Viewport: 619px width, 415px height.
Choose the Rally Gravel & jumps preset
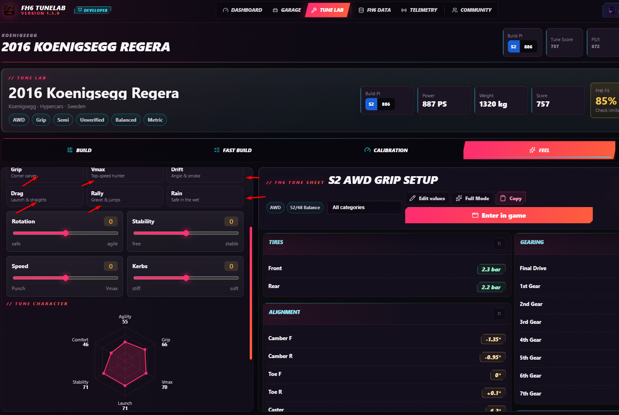(x=125, y=197)
